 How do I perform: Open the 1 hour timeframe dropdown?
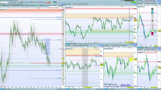[x=85, y=47]
